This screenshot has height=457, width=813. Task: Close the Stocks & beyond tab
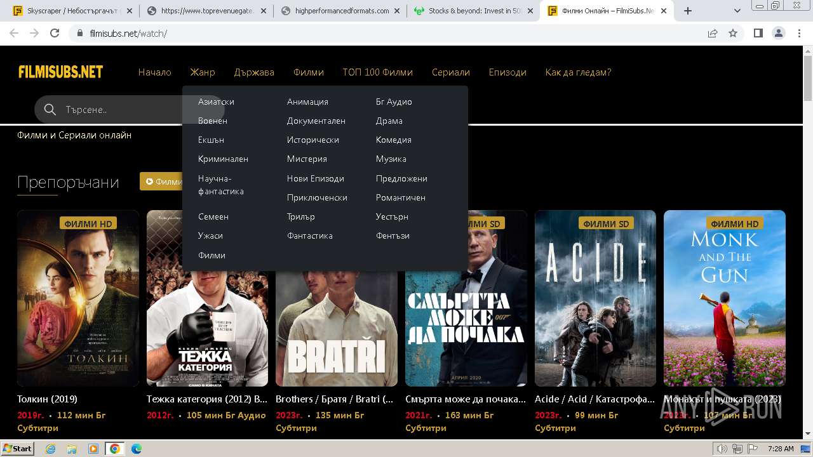point(530,11)
